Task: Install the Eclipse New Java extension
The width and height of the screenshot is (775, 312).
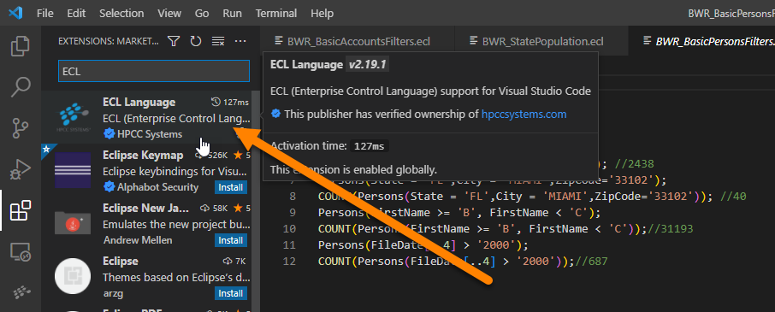Action: click(x=231, y=240)
